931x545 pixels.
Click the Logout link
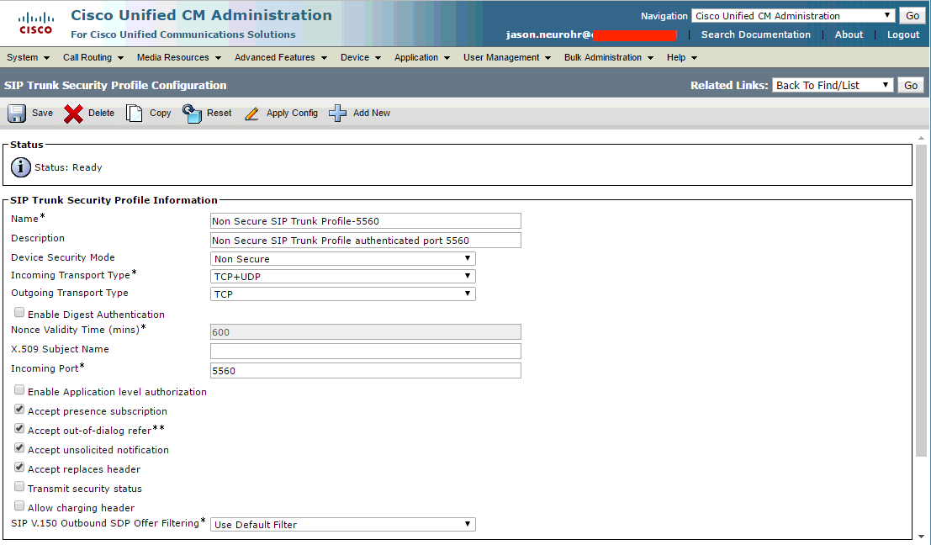coord(903,34)
